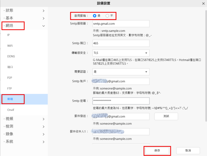Screen dimensions: 207x156
Task: Collapse the 網絡 section
Action: click(23, 25)
